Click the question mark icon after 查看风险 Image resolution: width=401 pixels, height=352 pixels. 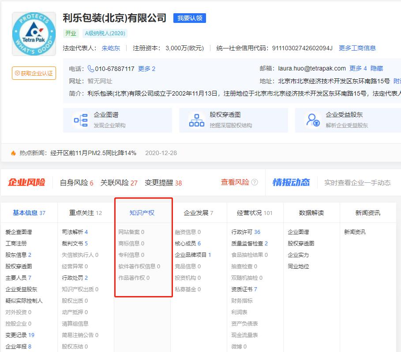tap(255, 182)
